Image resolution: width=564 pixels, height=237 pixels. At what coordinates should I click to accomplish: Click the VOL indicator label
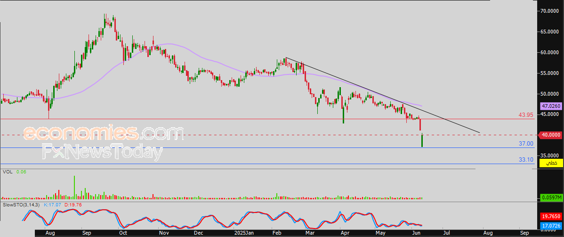(8, 172)
